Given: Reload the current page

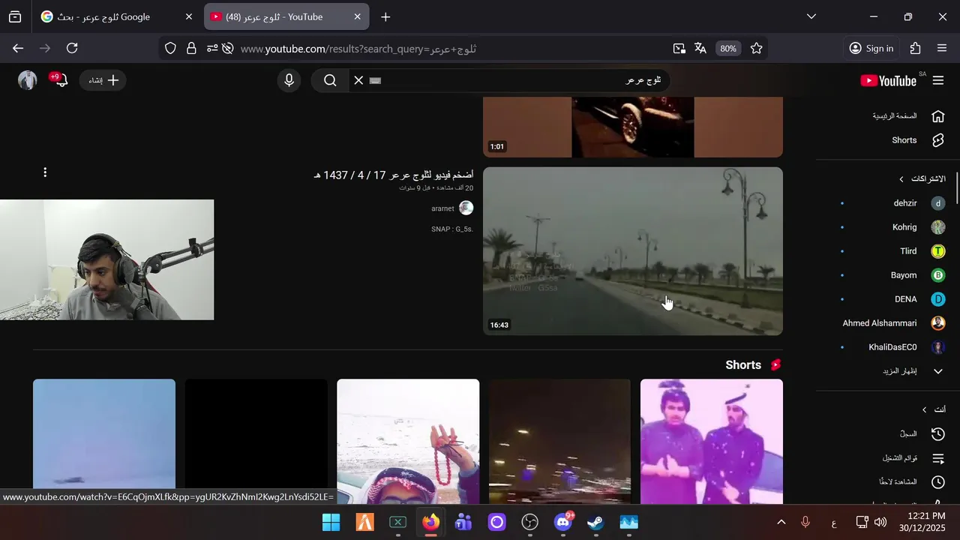Looking at the screenshot, I should tap(72, 48).
